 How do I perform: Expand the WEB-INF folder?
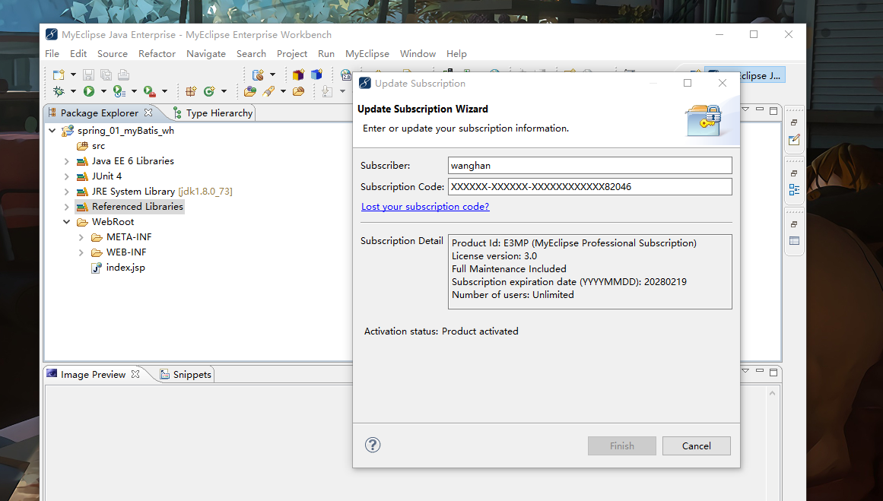(81, 252)
